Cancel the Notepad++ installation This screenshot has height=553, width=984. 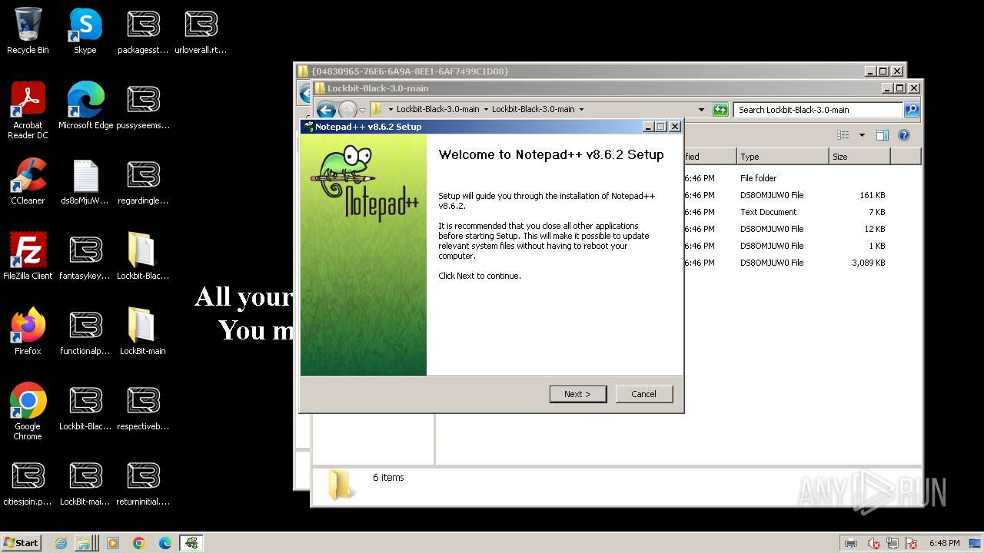(644, 394)
